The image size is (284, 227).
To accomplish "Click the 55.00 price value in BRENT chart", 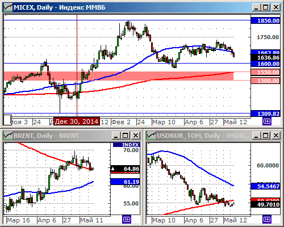I will [x=131, y=204].
